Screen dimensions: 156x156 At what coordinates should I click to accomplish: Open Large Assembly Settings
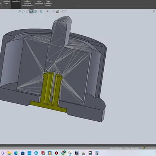tap(48, 4)
